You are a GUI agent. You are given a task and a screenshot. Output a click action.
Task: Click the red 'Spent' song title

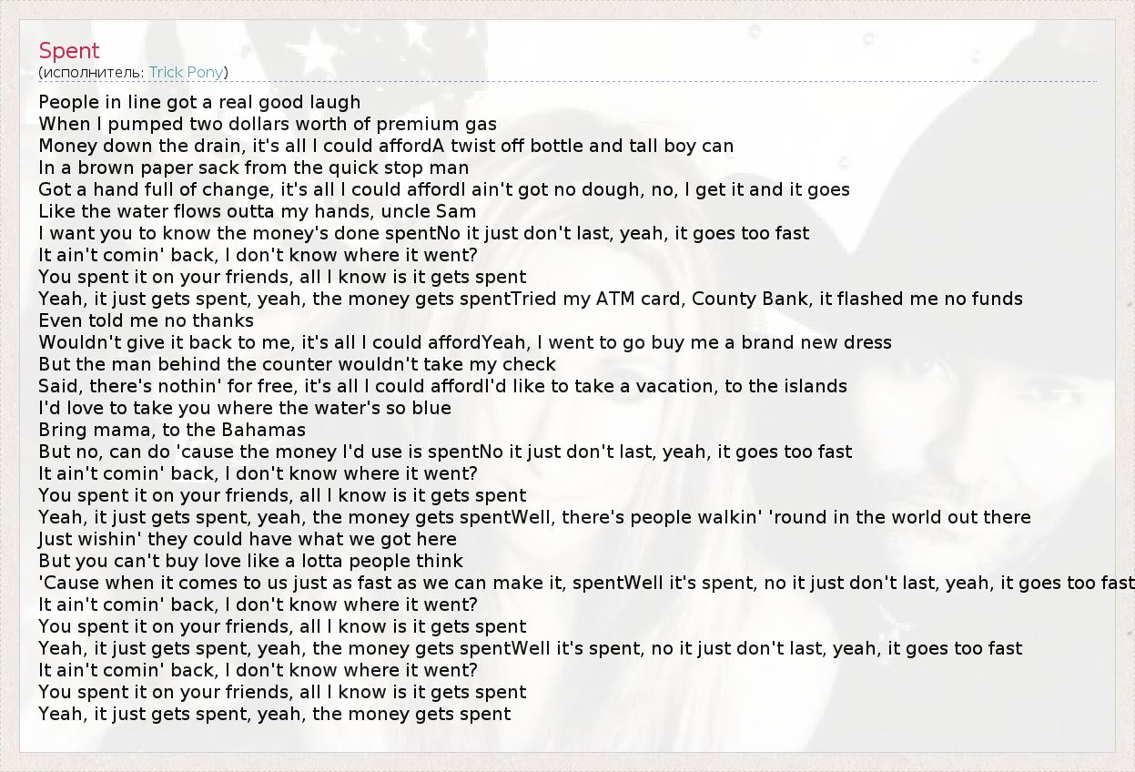(x=69, y=51)
